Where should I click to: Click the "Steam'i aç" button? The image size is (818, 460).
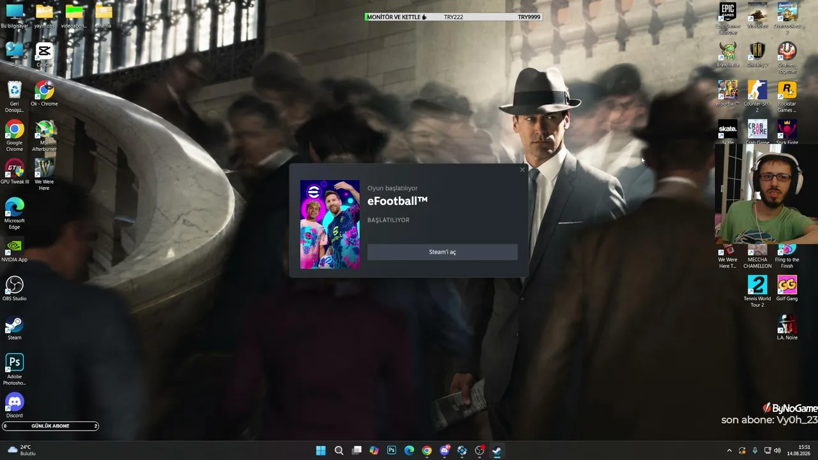[442, 252]
